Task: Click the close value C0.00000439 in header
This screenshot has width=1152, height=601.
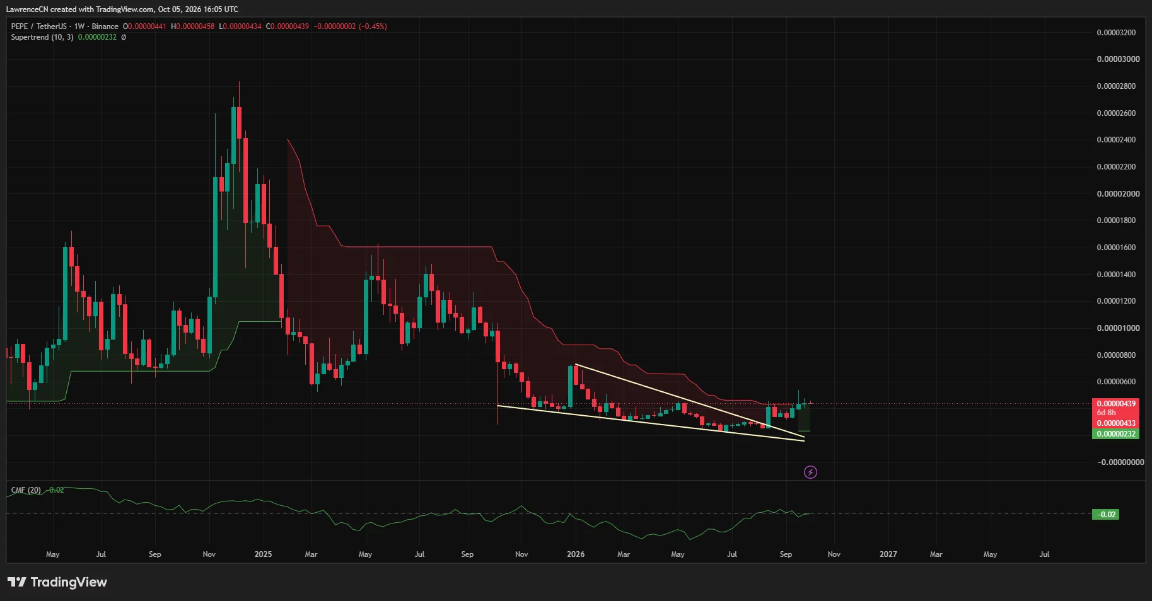Action: 288,26
